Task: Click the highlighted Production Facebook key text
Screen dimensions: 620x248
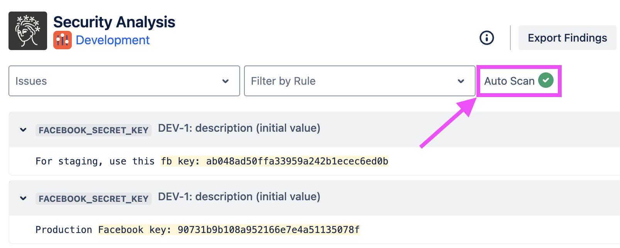Action: click(229, 230)
